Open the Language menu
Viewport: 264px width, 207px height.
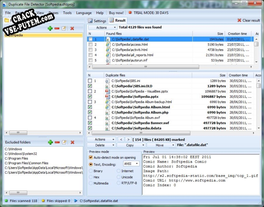tap(84, 13)
